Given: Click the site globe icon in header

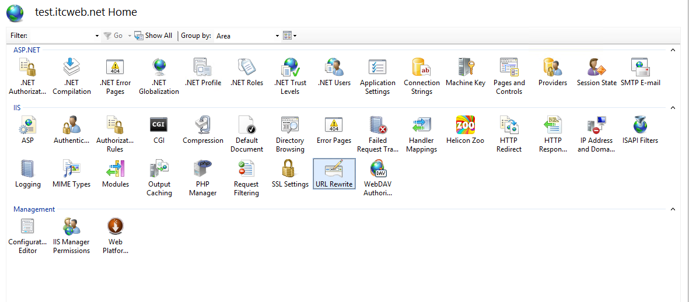Looking at the screenshot, I should (x=15, y=13).
